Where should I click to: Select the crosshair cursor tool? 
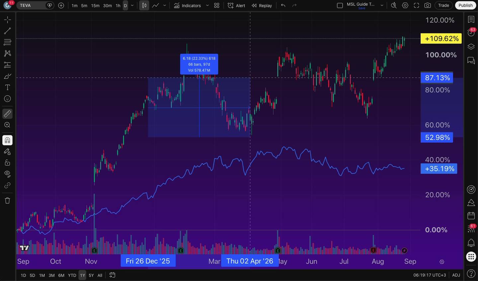point(7,20)
